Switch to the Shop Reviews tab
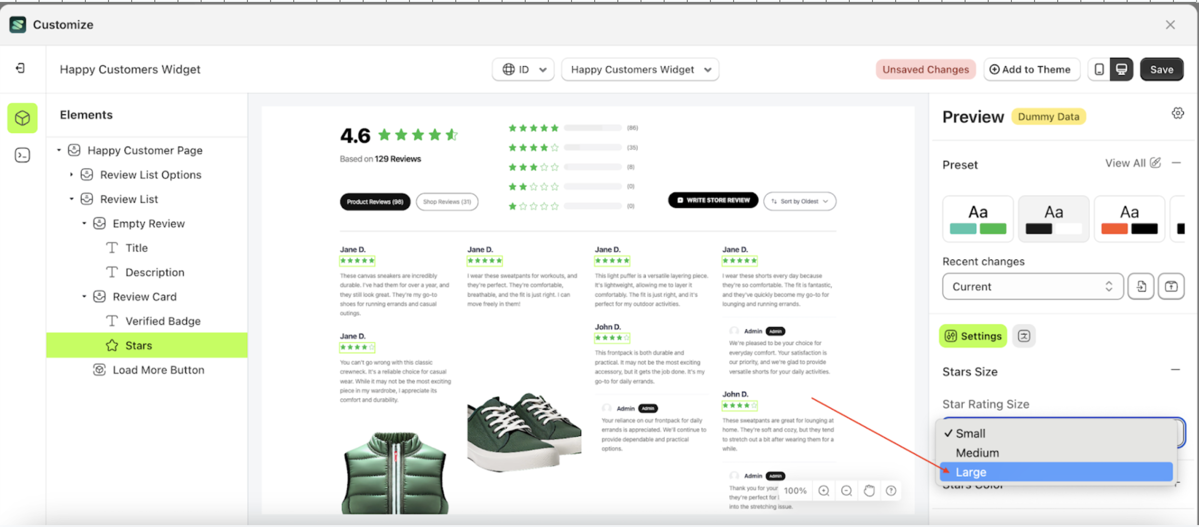 click(447, 202)
